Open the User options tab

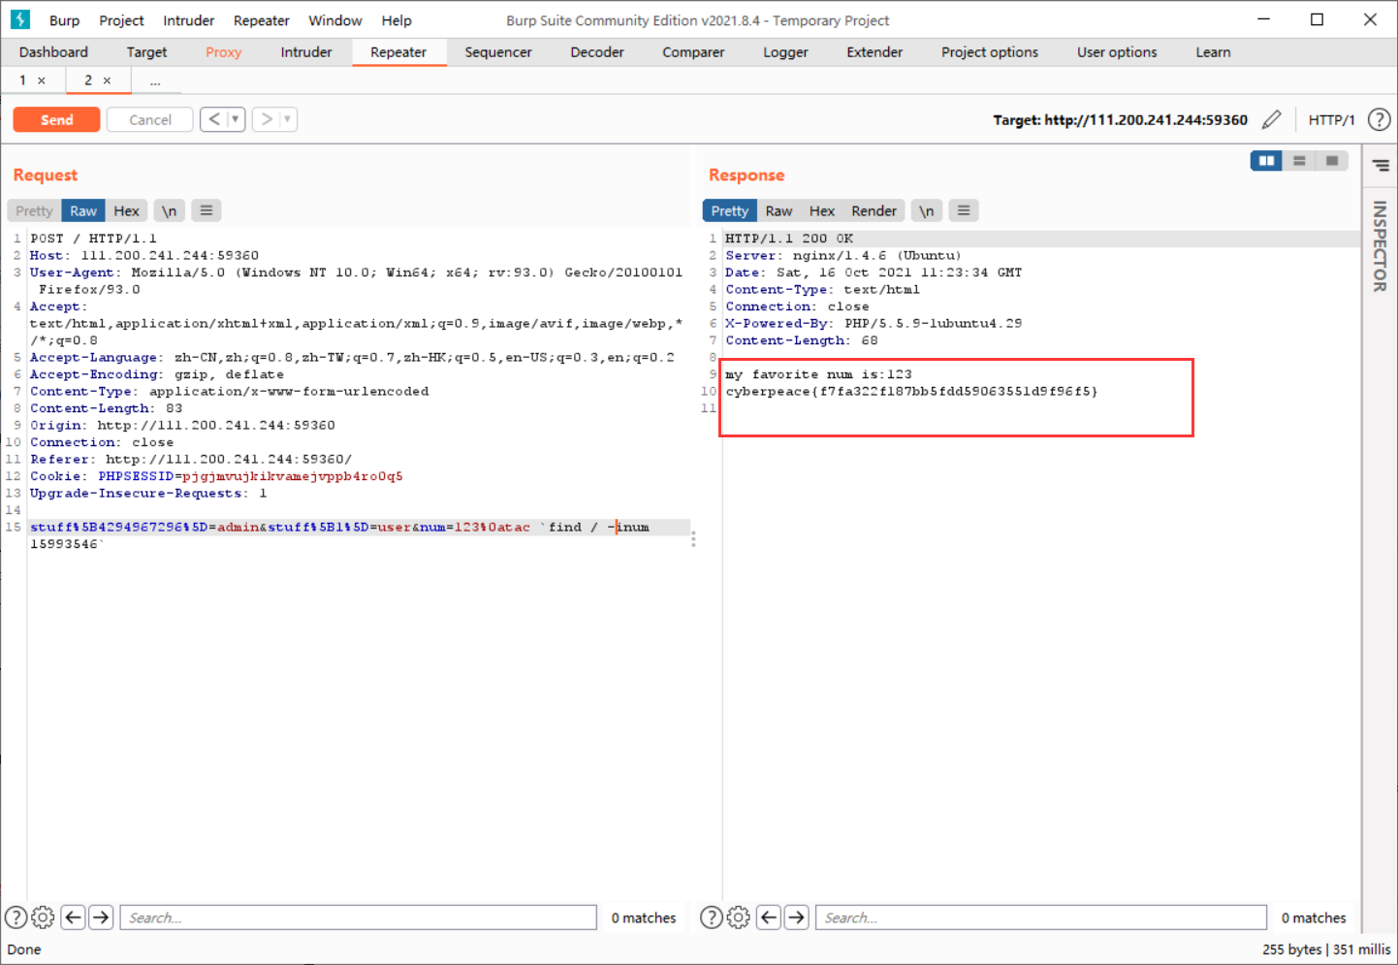pyautogui.click(x=1117, y=52)
